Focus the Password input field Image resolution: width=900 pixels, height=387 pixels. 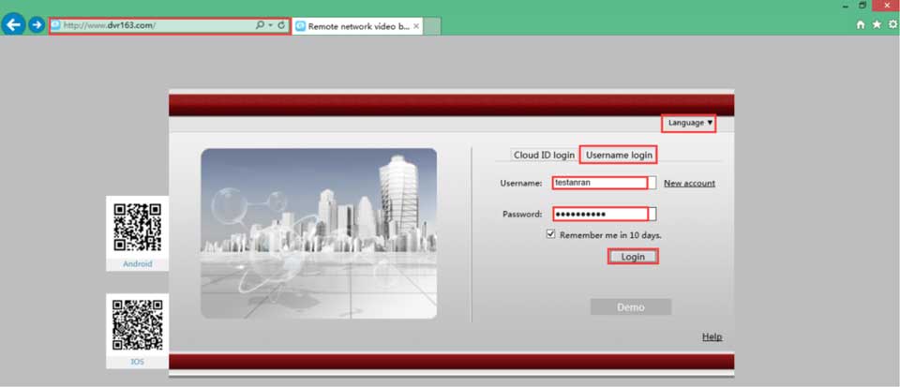(599, 214)
